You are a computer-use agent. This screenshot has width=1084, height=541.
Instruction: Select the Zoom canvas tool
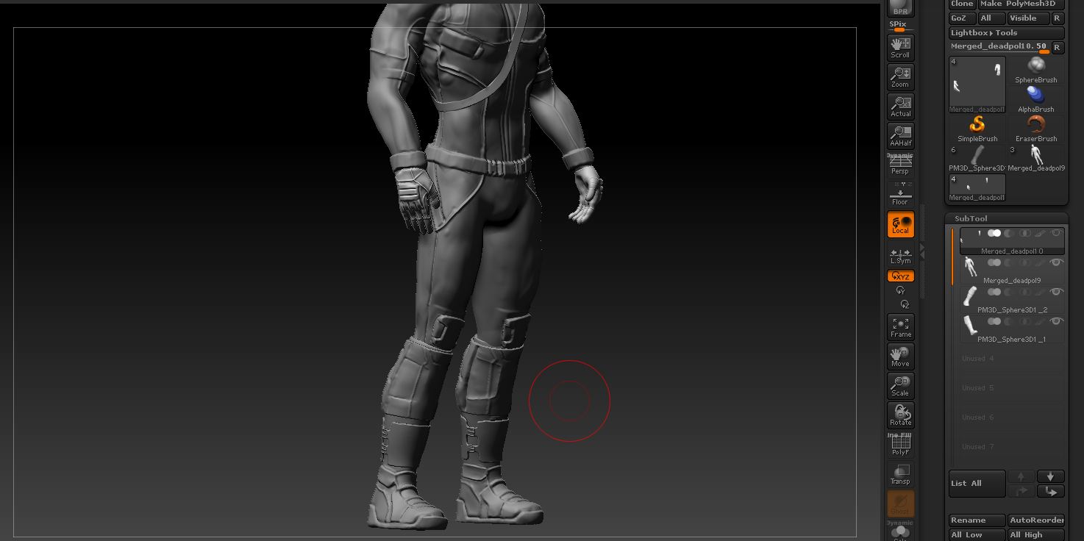900,76
